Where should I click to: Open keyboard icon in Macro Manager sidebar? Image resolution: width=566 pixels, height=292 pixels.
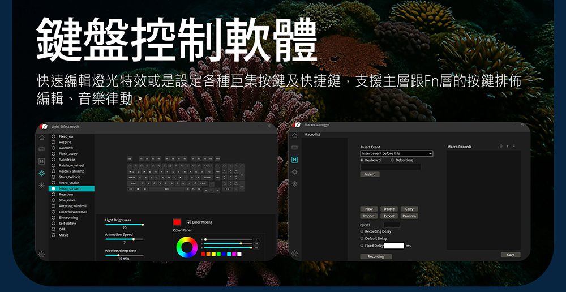pyautogui.click(x=294, y=148)
